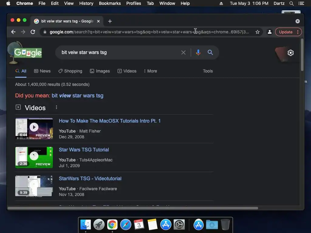
Task: Click the Chrome icon in the Dock
Action: [112, 225]
